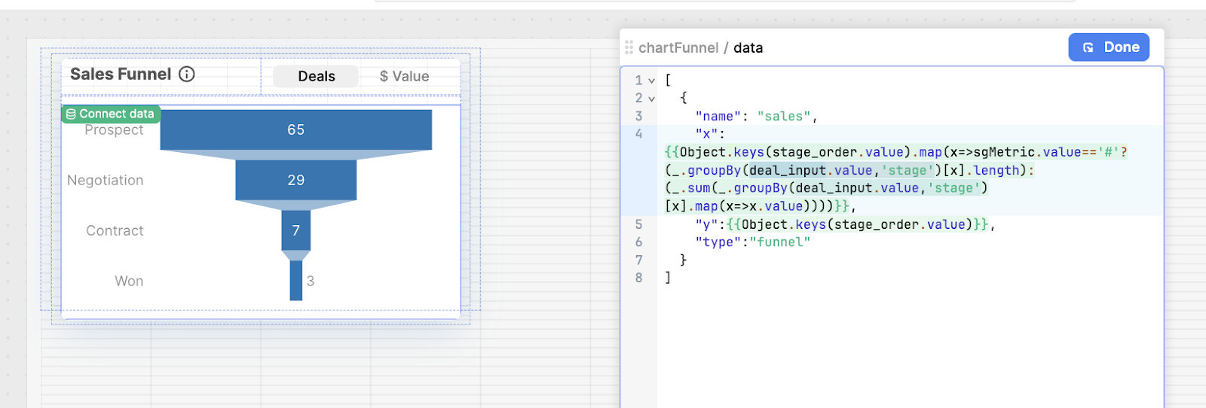Select the Prospect funnel bar showing 65
The height and width of the screenshot is (408, 1206).
(296, 129)
